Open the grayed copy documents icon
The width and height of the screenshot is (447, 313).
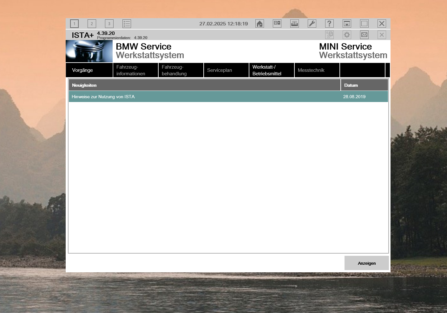click(329, 35)
